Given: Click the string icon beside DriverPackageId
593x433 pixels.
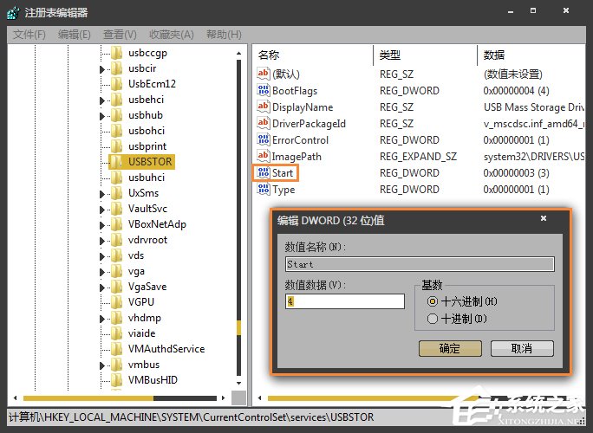Looking at the screenshot, I should coord(263,123).
